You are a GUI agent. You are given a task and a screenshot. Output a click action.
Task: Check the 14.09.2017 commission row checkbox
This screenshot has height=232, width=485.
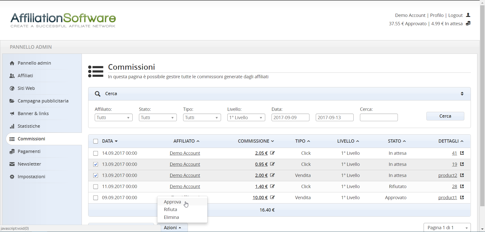[95, 153]
